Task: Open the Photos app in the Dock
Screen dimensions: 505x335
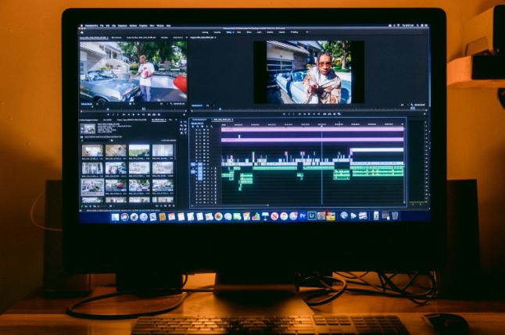Action: pos(218,216)
